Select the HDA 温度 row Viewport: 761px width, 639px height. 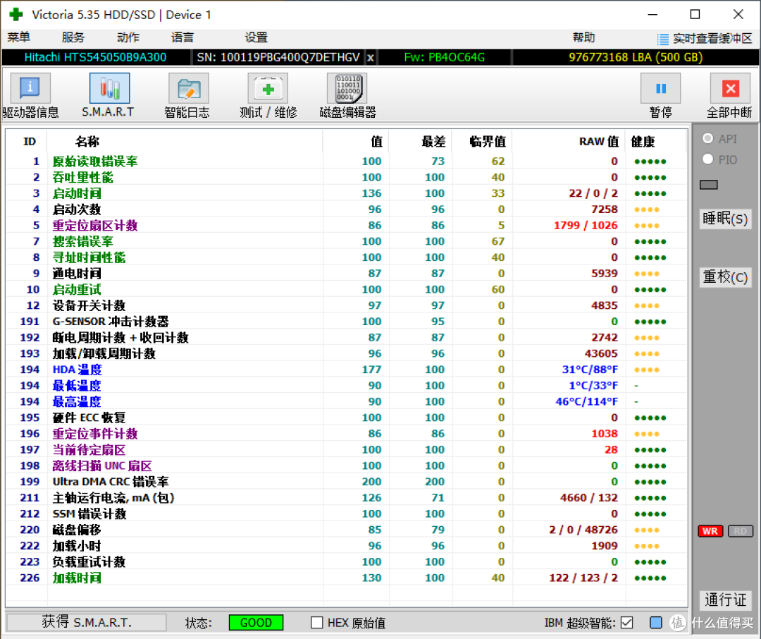click(x=346, y=370)
